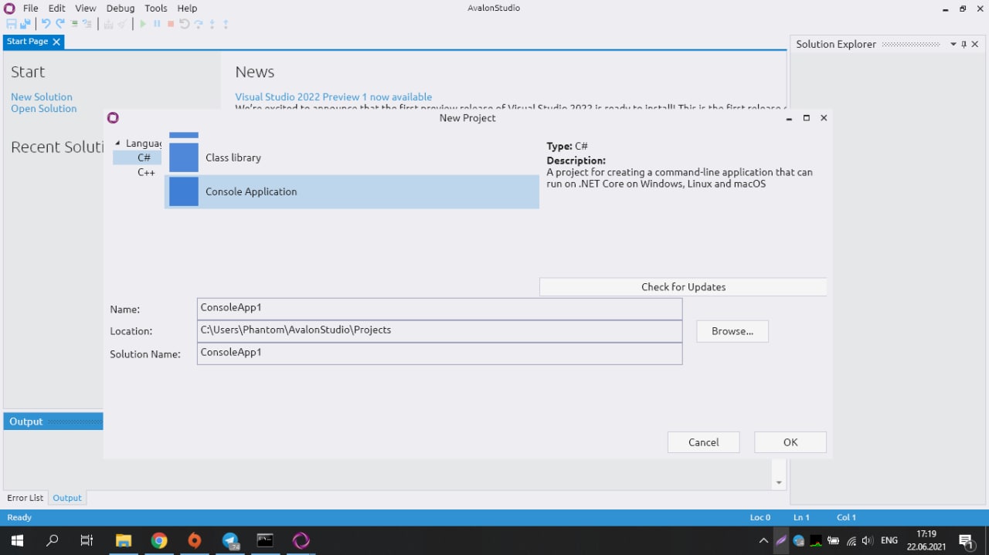The image size is (989, 555).
Task: Click the volume speaker tray icon
Action: (x=867, y=540)
